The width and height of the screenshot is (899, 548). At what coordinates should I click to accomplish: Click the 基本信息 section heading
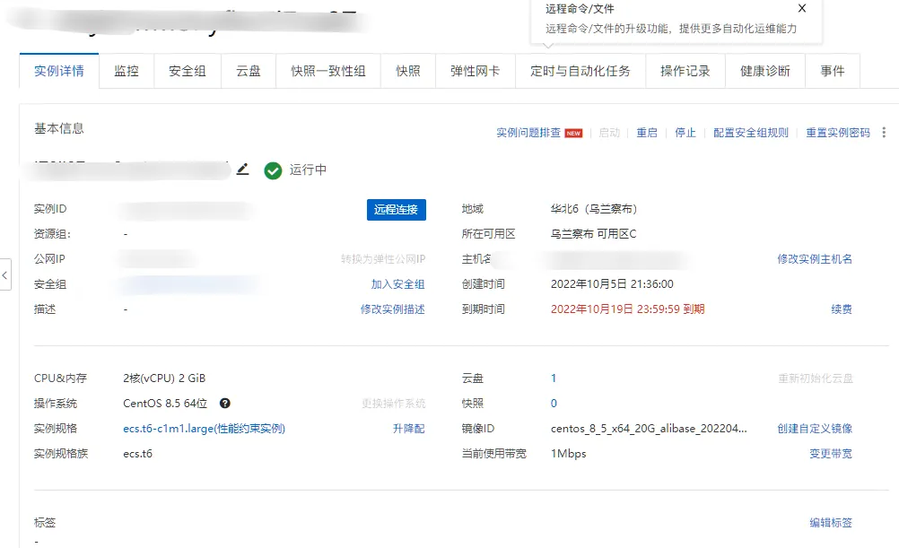[59, 128]
